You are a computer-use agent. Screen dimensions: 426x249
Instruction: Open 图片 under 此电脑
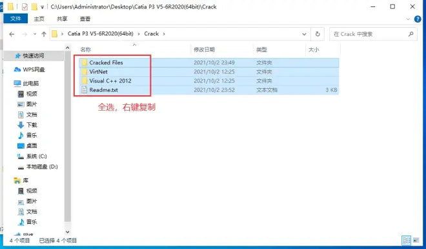[x=32, y=104]
